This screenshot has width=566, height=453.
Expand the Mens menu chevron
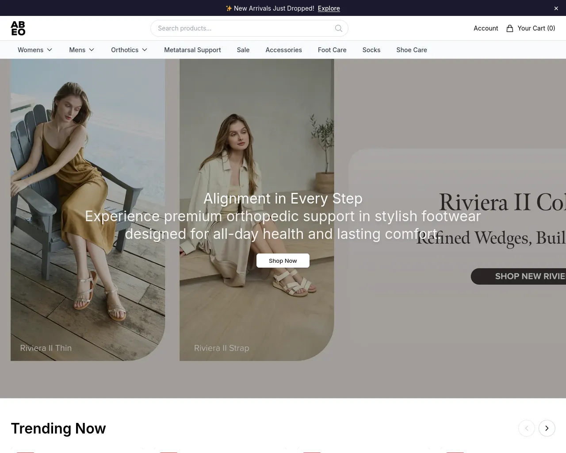point(92,50)
